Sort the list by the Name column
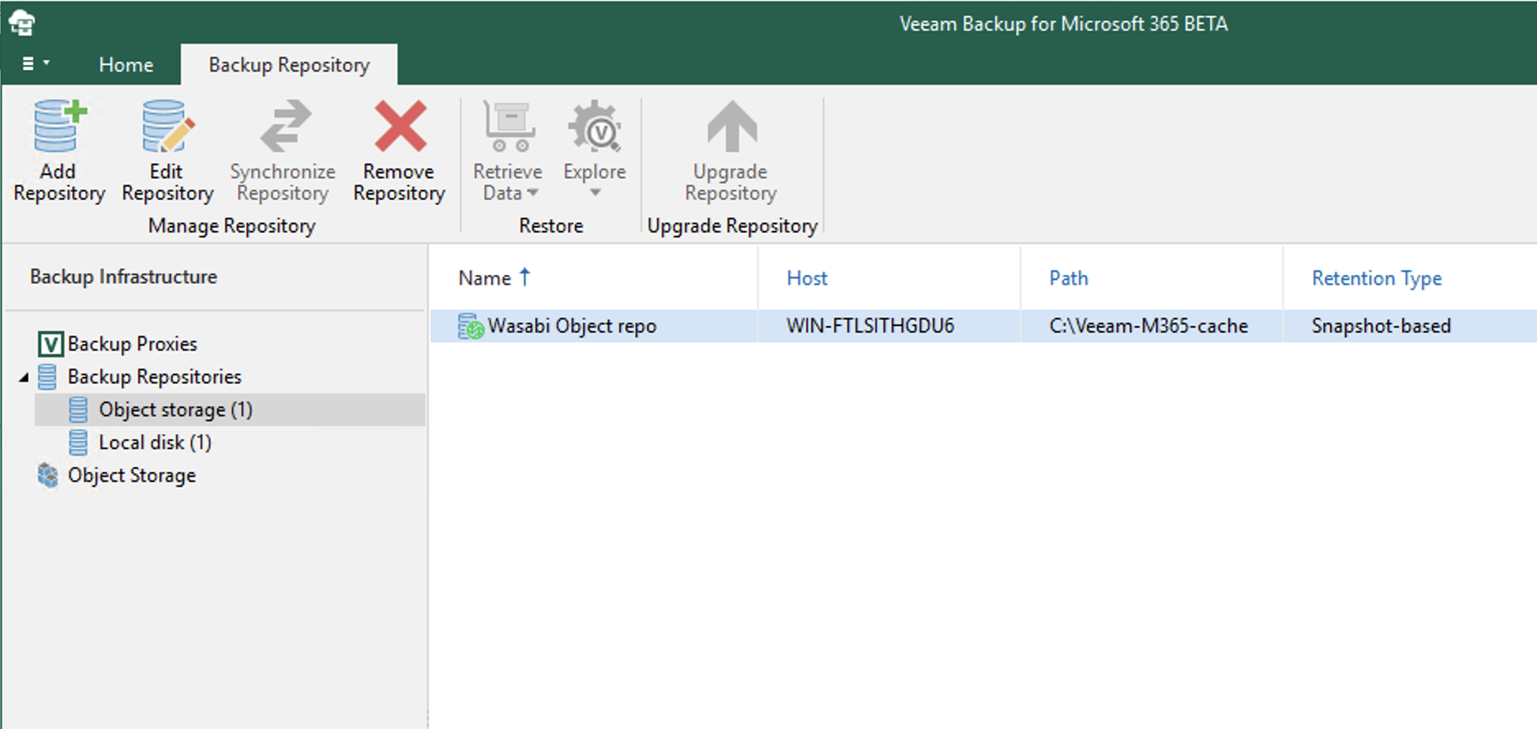This screenshot has width=1537, height=729. point(484,278)
